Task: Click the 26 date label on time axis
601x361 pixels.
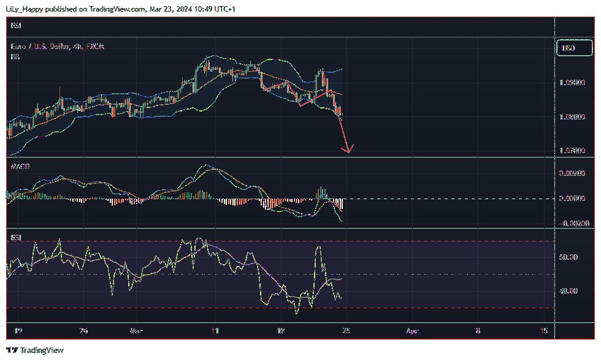Action: tap(84, 330)
